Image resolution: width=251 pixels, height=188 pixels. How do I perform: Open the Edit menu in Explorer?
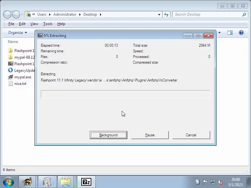pyautogui.click(x=22, y=24)
